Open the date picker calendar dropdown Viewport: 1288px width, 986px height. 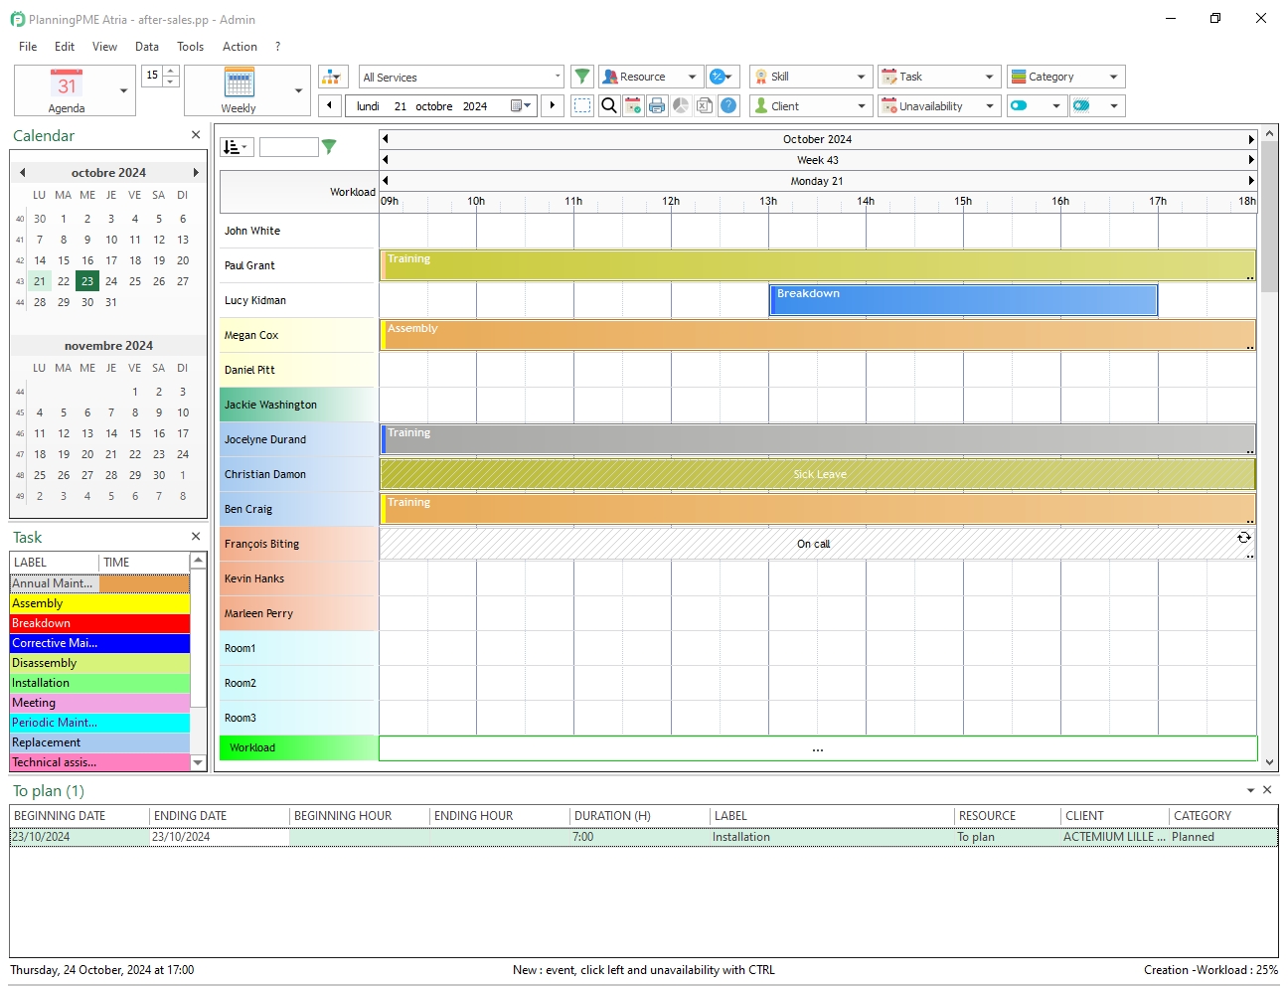[x=521, y=105]
